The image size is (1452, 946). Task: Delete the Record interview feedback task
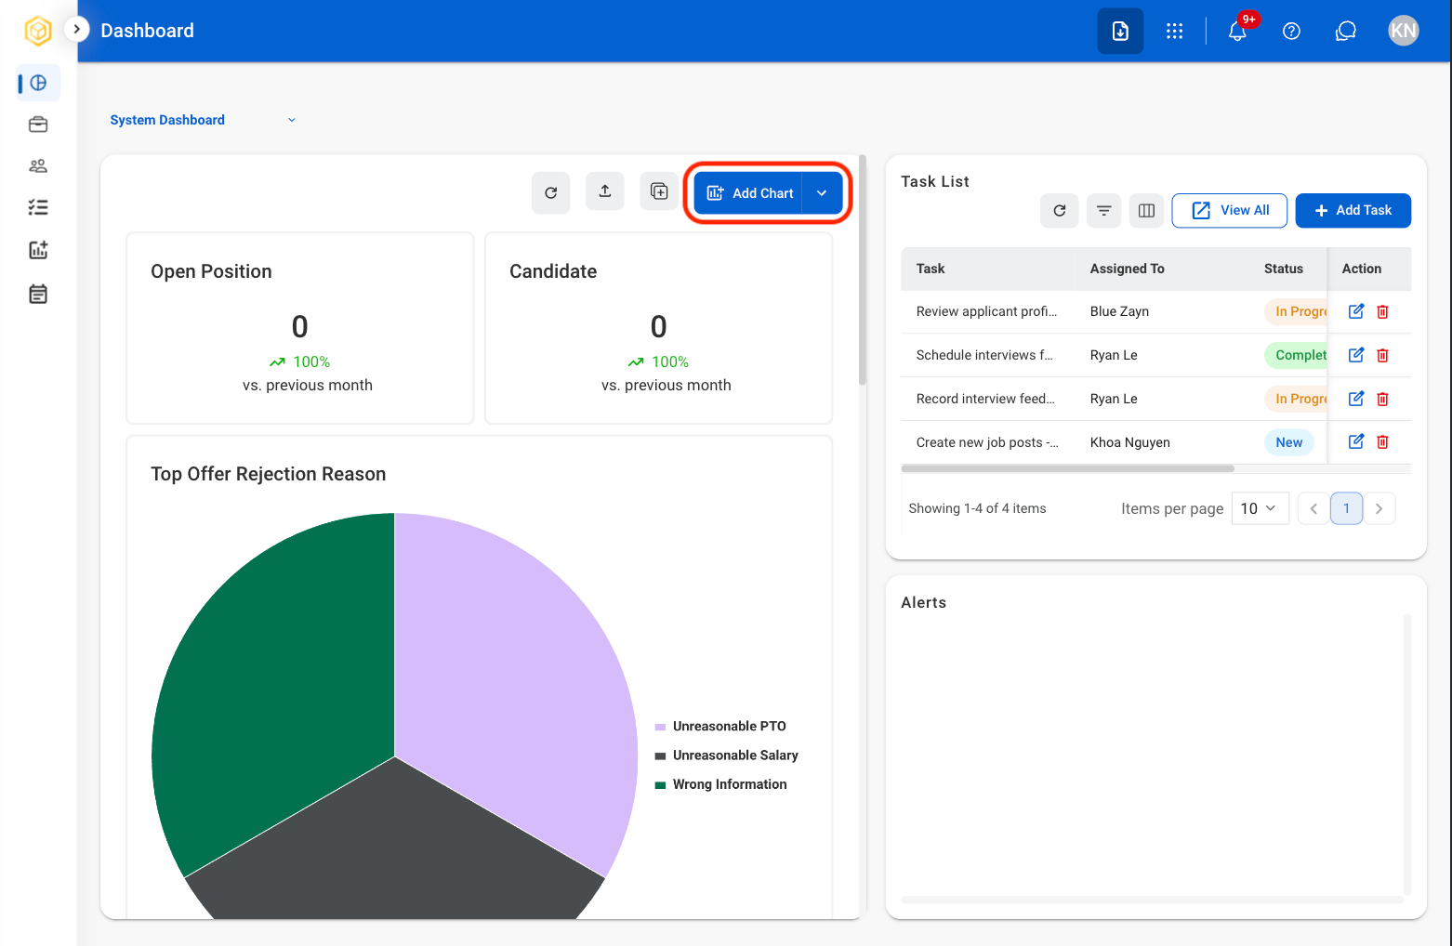[x=1382, y=399]
